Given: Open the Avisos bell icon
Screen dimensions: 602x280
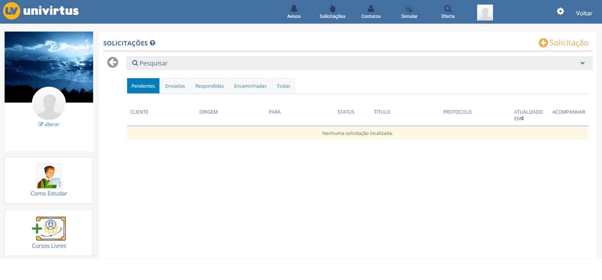Looking at the screenshot, I should click(294, 8).
